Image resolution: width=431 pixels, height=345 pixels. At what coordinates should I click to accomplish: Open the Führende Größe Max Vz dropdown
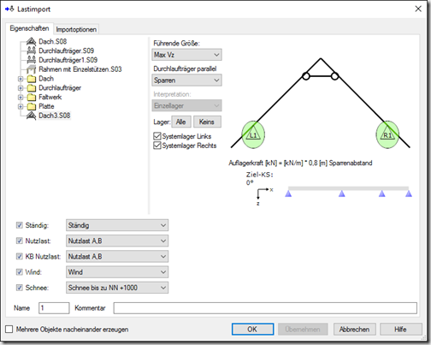pyautogui.click(x=186, y=55)
